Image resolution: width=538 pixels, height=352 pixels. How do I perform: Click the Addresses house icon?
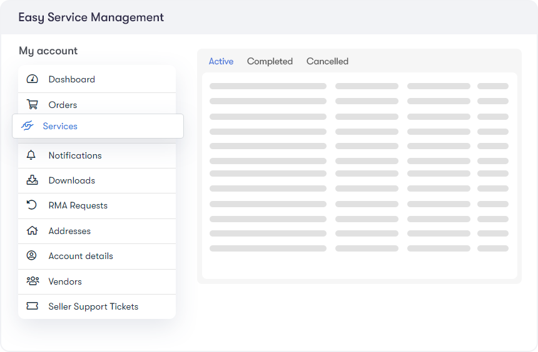coord(33,230)
